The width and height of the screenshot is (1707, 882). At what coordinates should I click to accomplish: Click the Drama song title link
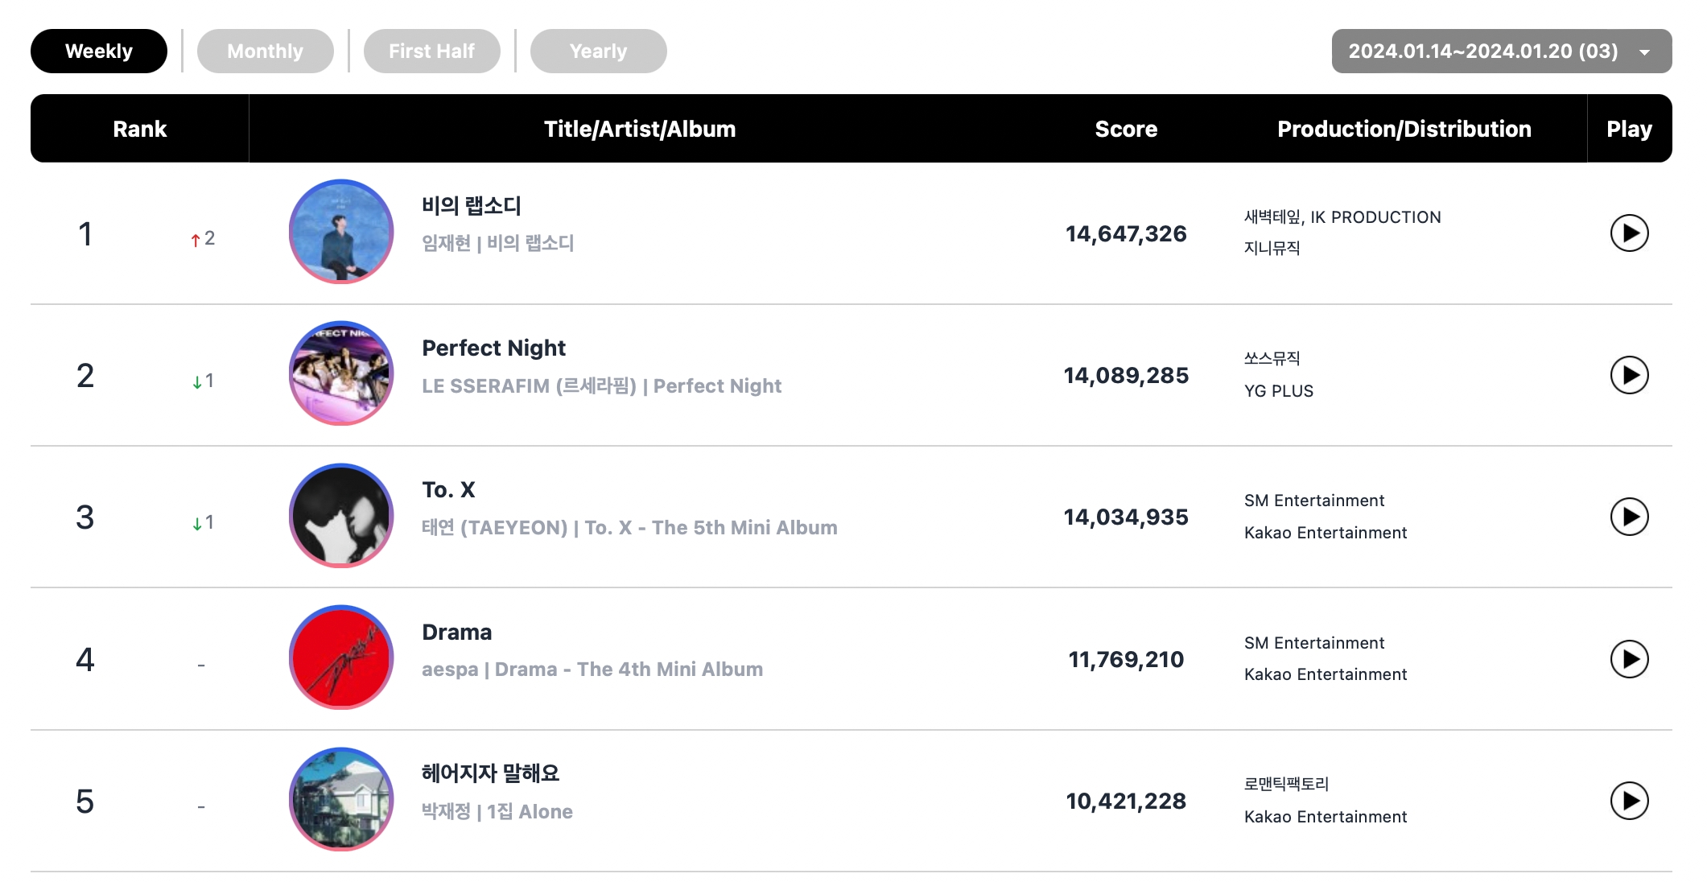pos(456,632)
